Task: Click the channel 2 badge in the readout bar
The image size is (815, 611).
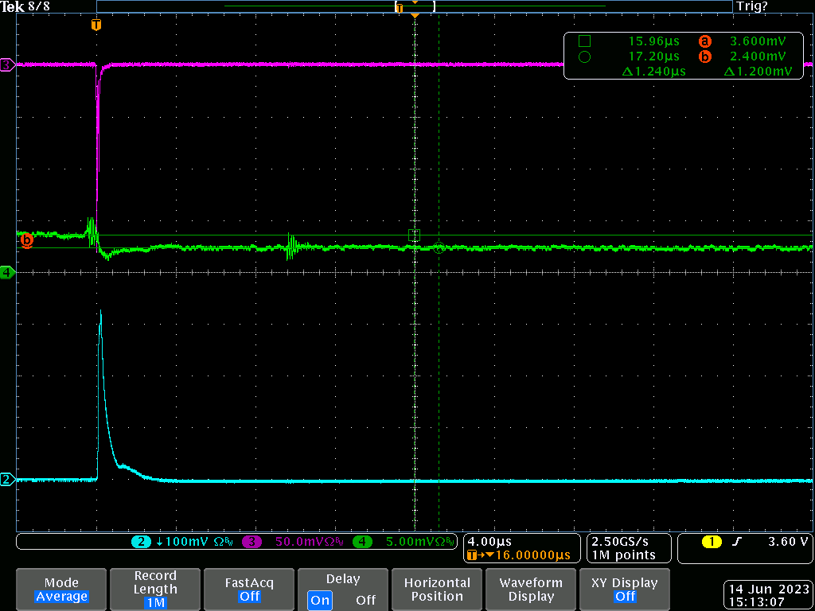Action: click(141, 542)
